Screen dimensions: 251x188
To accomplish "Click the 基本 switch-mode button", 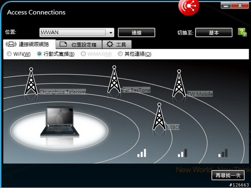I will [x=214, y=33].
